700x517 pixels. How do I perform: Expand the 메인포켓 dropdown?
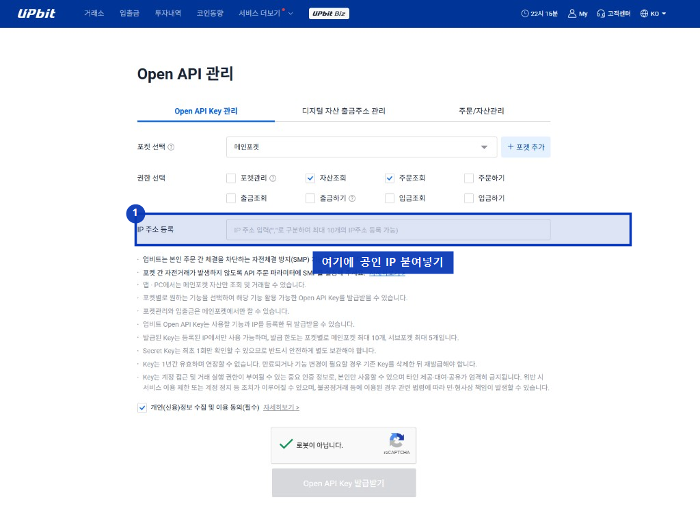[x=362, y=147]
